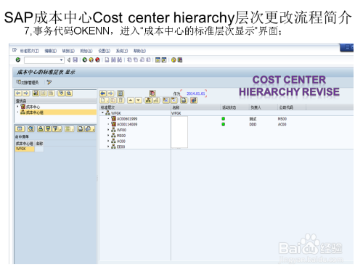Click the Back arrow in the search pane toolbar
This screenshot has height=272, width=363.
click(x=18, y=93)
